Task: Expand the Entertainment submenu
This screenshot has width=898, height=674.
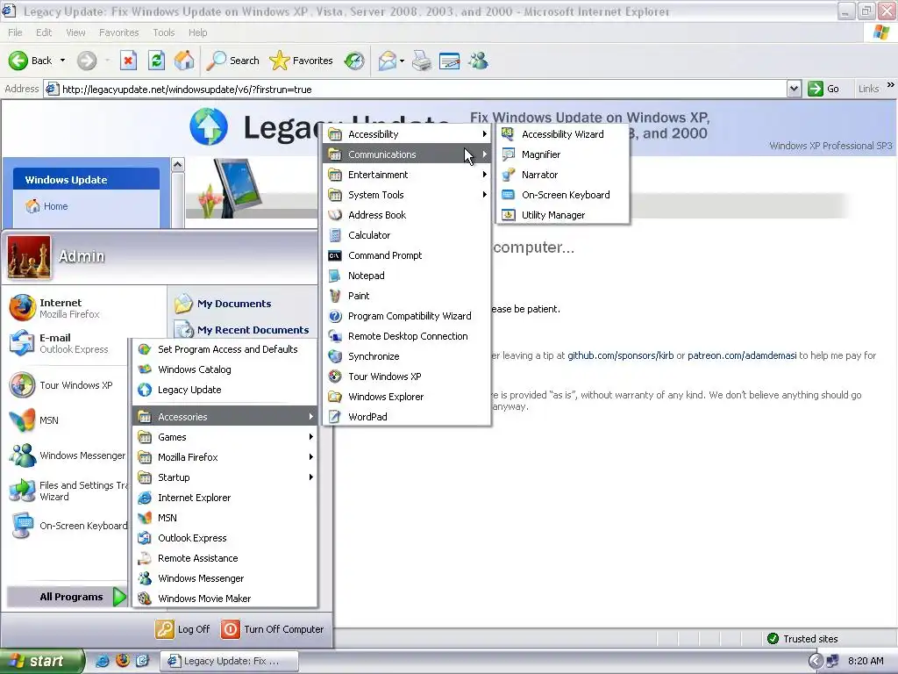Action: coord(407,175)
